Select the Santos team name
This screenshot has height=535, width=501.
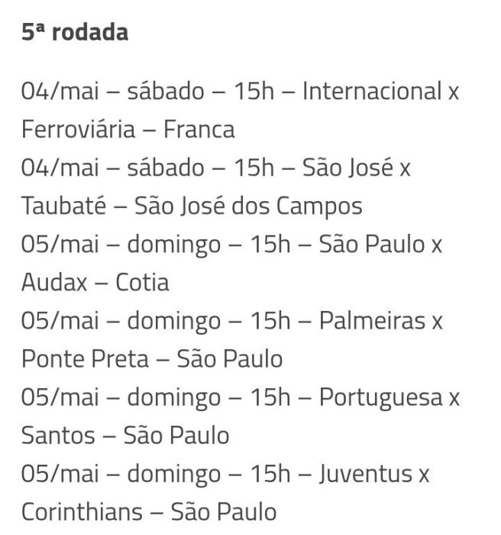click(x=58, y=436)
